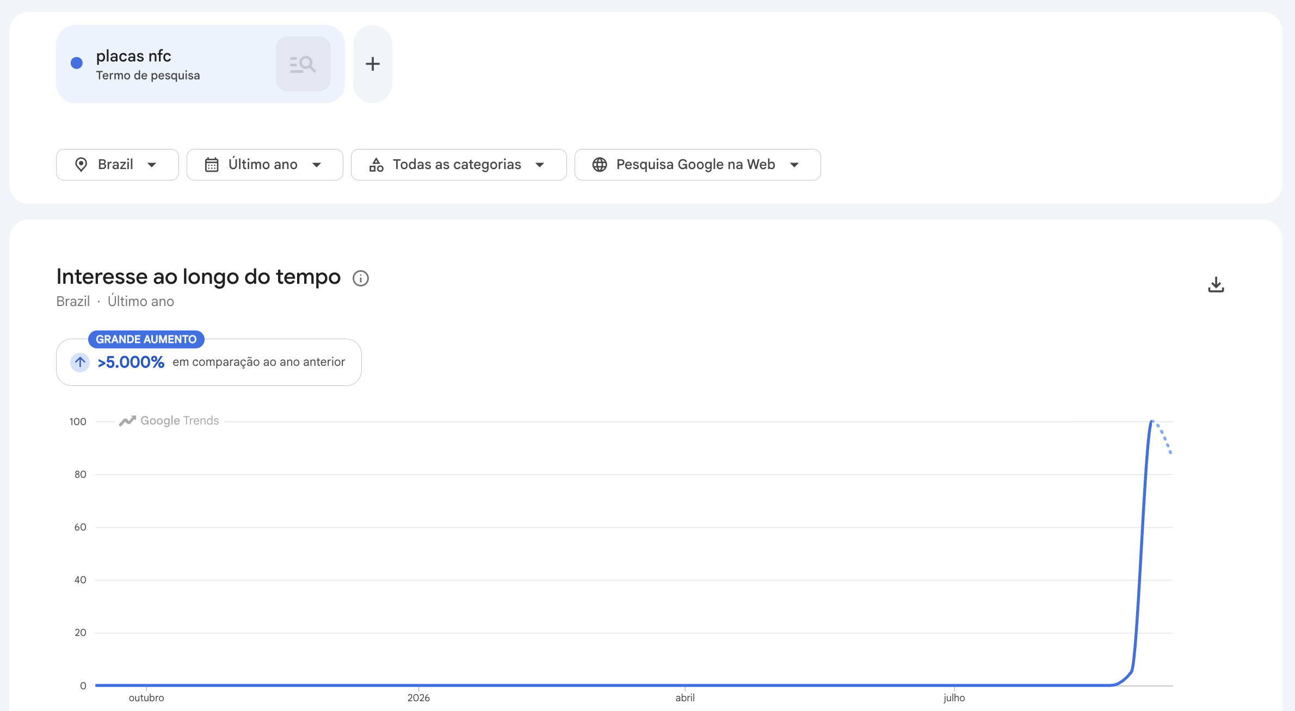Click the 'abril' axis label

(685, 698)
